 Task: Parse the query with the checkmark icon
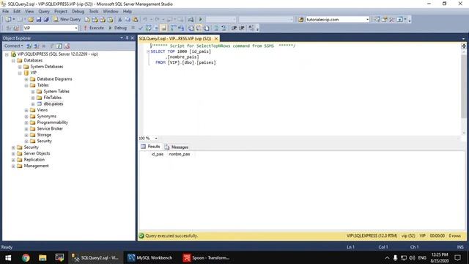[x=141, y=28]
